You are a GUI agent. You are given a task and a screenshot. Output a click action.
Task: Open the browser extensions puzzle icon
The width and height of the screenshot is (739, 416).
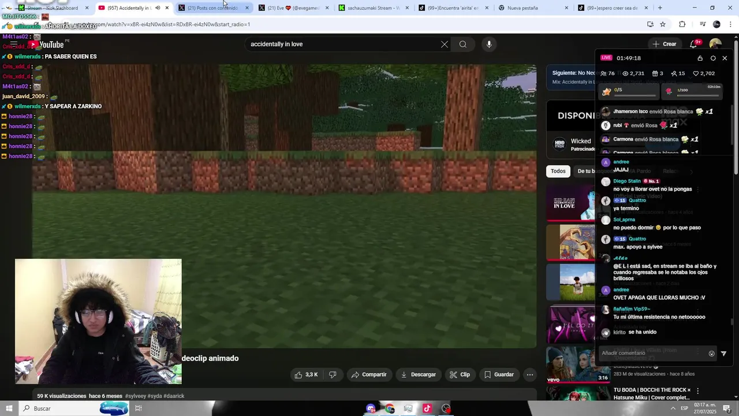point(682,24)
